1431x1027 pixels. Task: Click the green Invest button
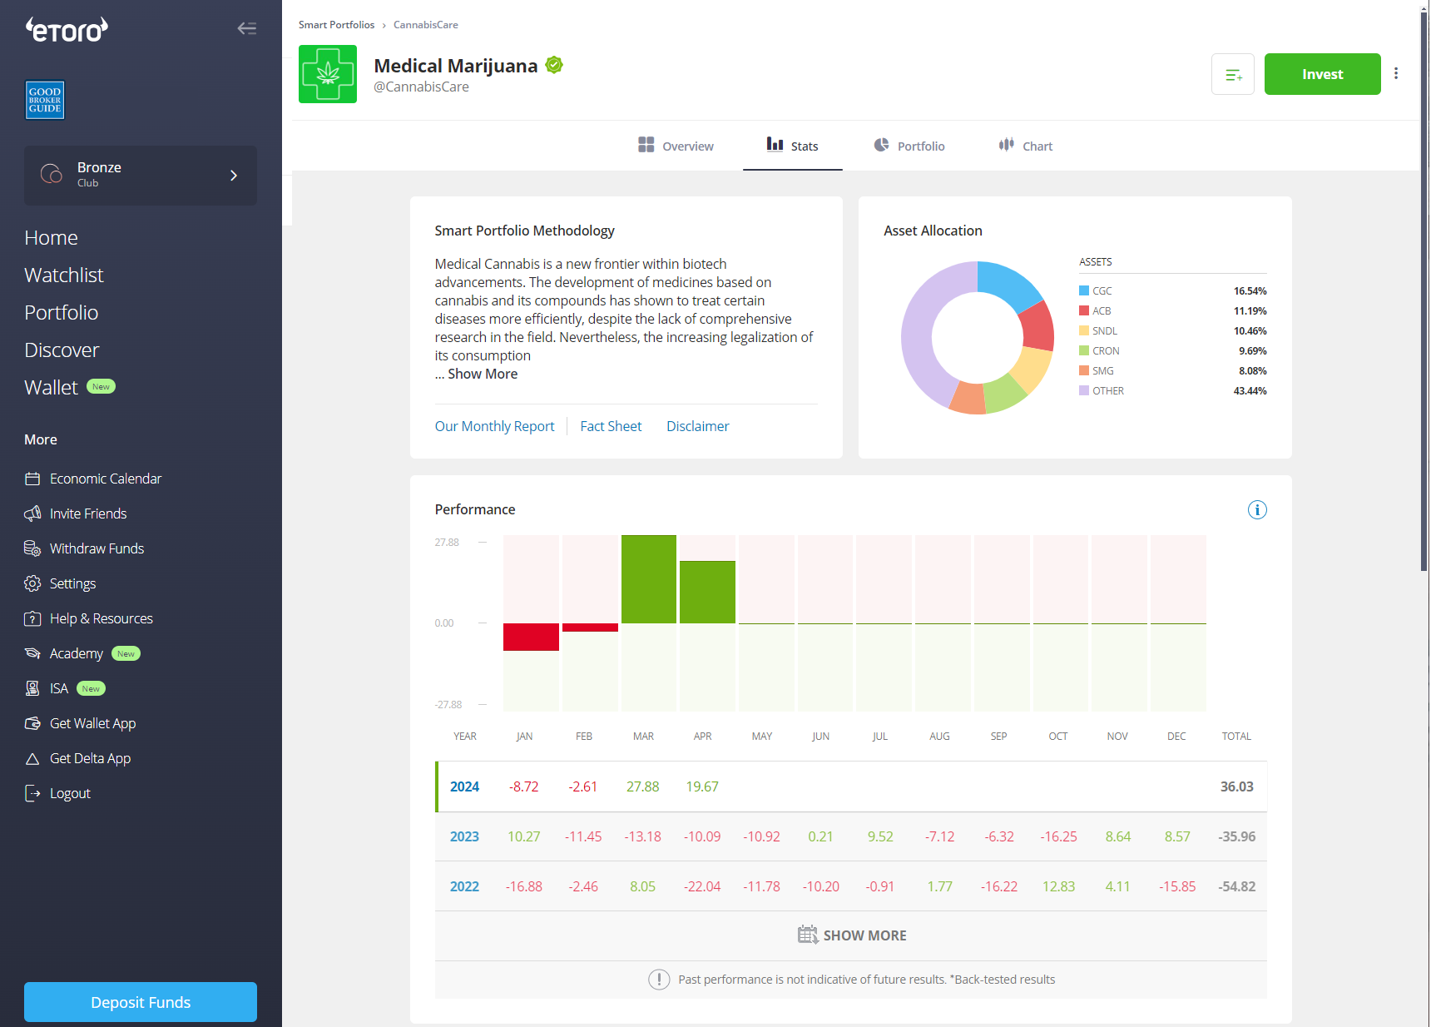[x=1323, y=74]
